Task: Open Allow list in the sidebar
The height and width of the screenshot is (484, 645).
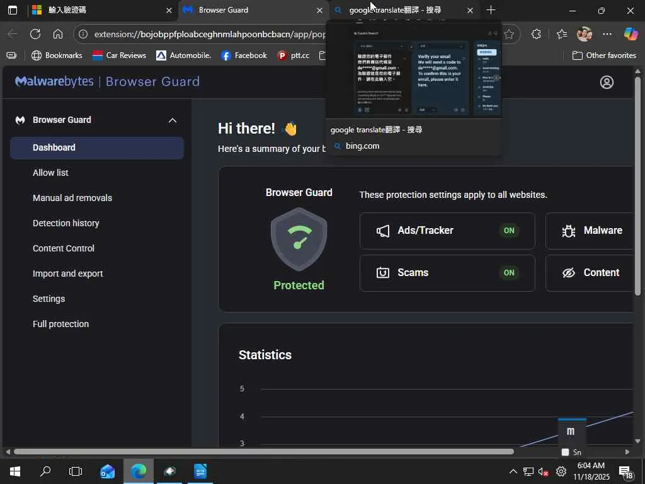Action: coord(50,173)
